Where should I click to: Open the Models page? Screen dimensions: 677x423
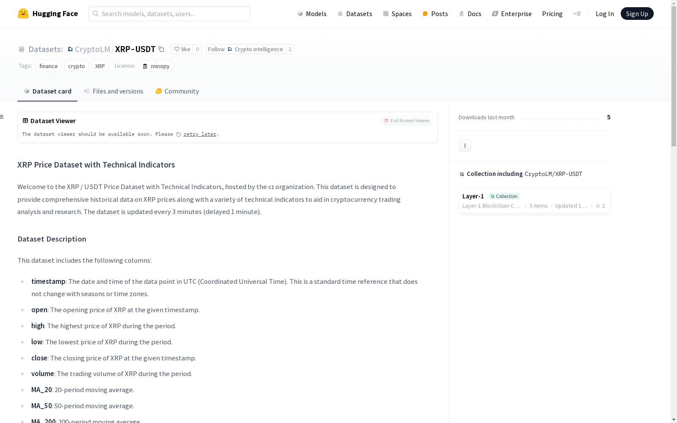[312, 14]
